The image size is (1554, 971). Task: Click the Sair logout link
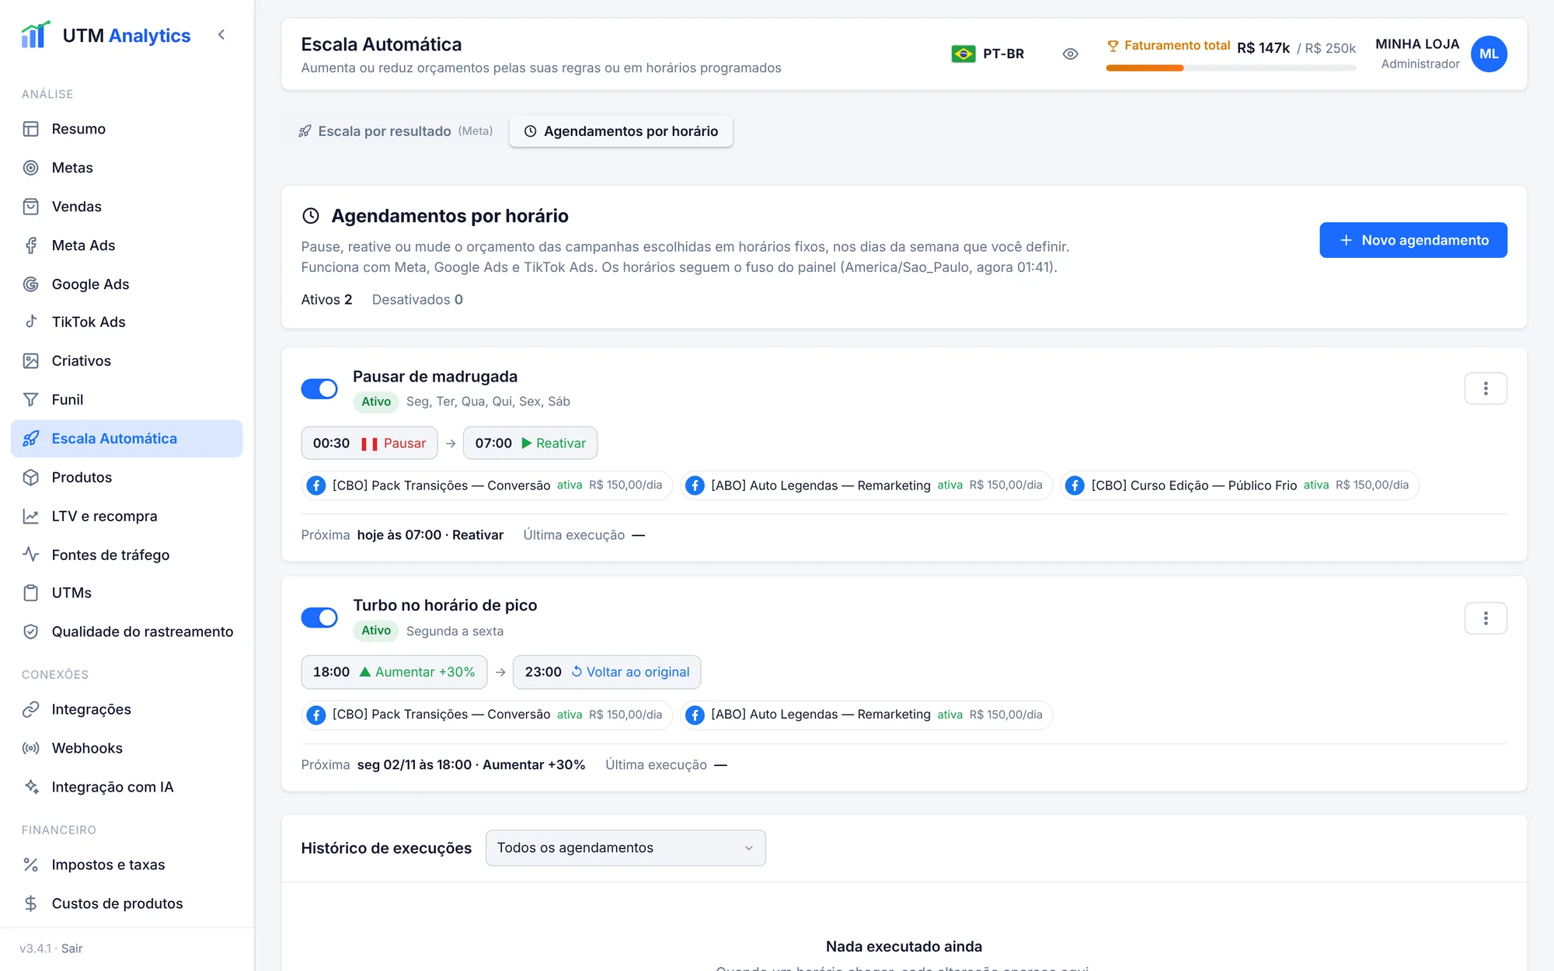[x=71, y=948]
